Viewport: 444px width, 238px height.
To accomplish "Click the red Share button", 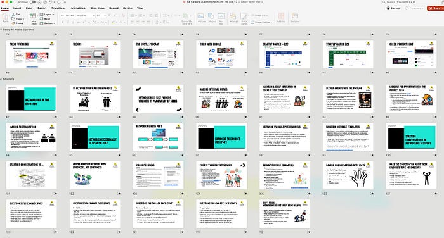I will 435,8.
